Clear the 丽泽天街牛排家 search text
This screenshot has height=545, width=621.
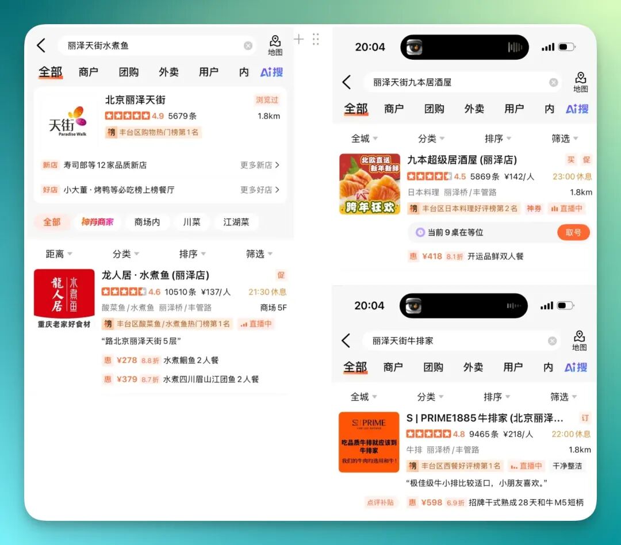(553, 340)
